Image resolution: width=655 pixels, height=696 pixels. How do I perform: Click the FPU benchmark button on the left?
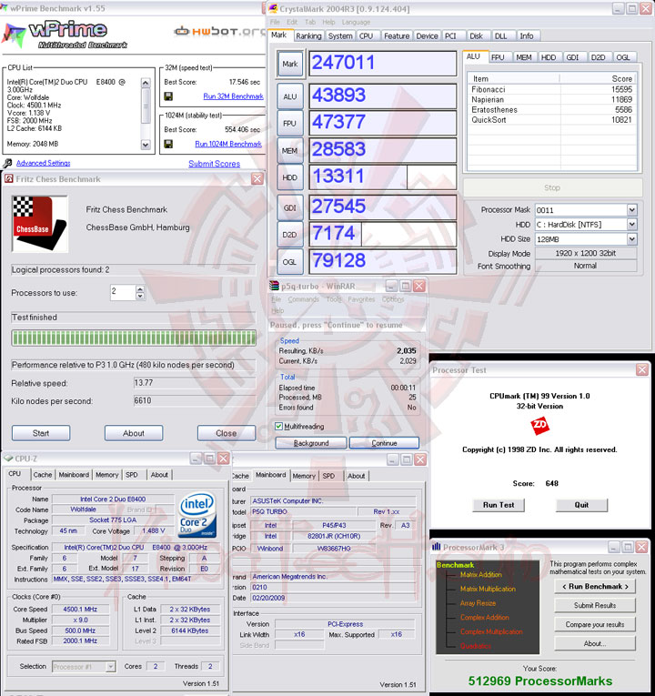(x=290, y=124)
